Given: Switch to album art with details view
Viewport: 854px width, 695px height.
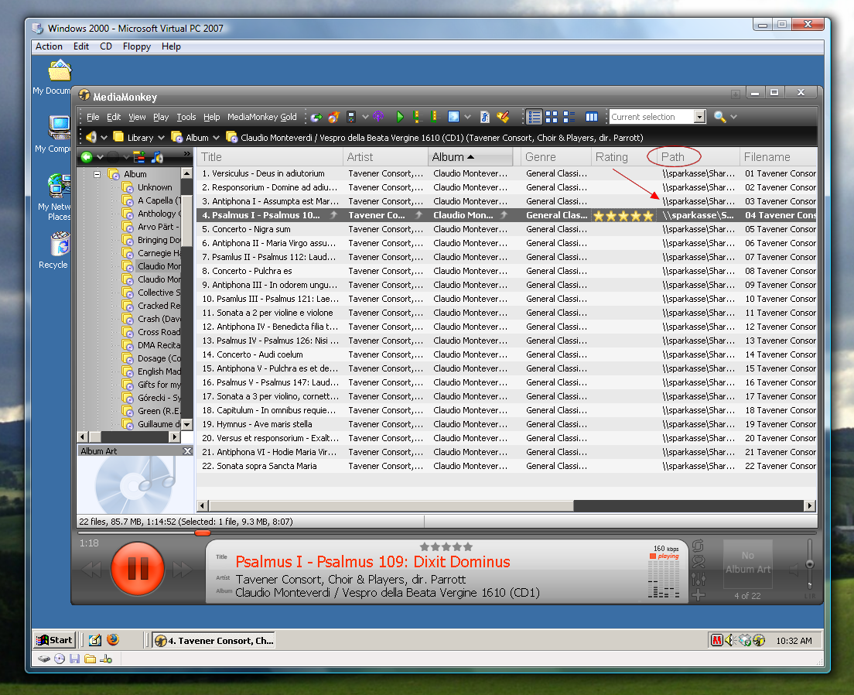Looking at the screenshot, I should pos(569,117).
